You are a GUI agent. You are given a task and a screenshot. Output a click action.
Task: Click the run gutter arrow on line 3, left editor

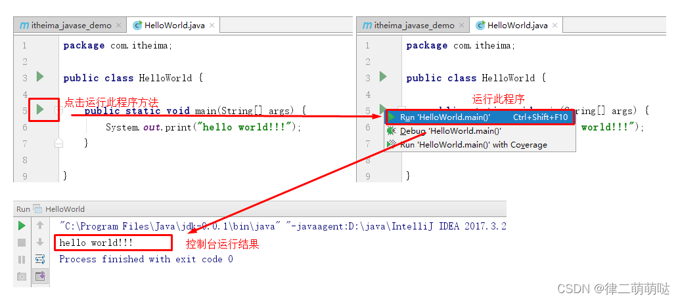(x=40, y=77)
